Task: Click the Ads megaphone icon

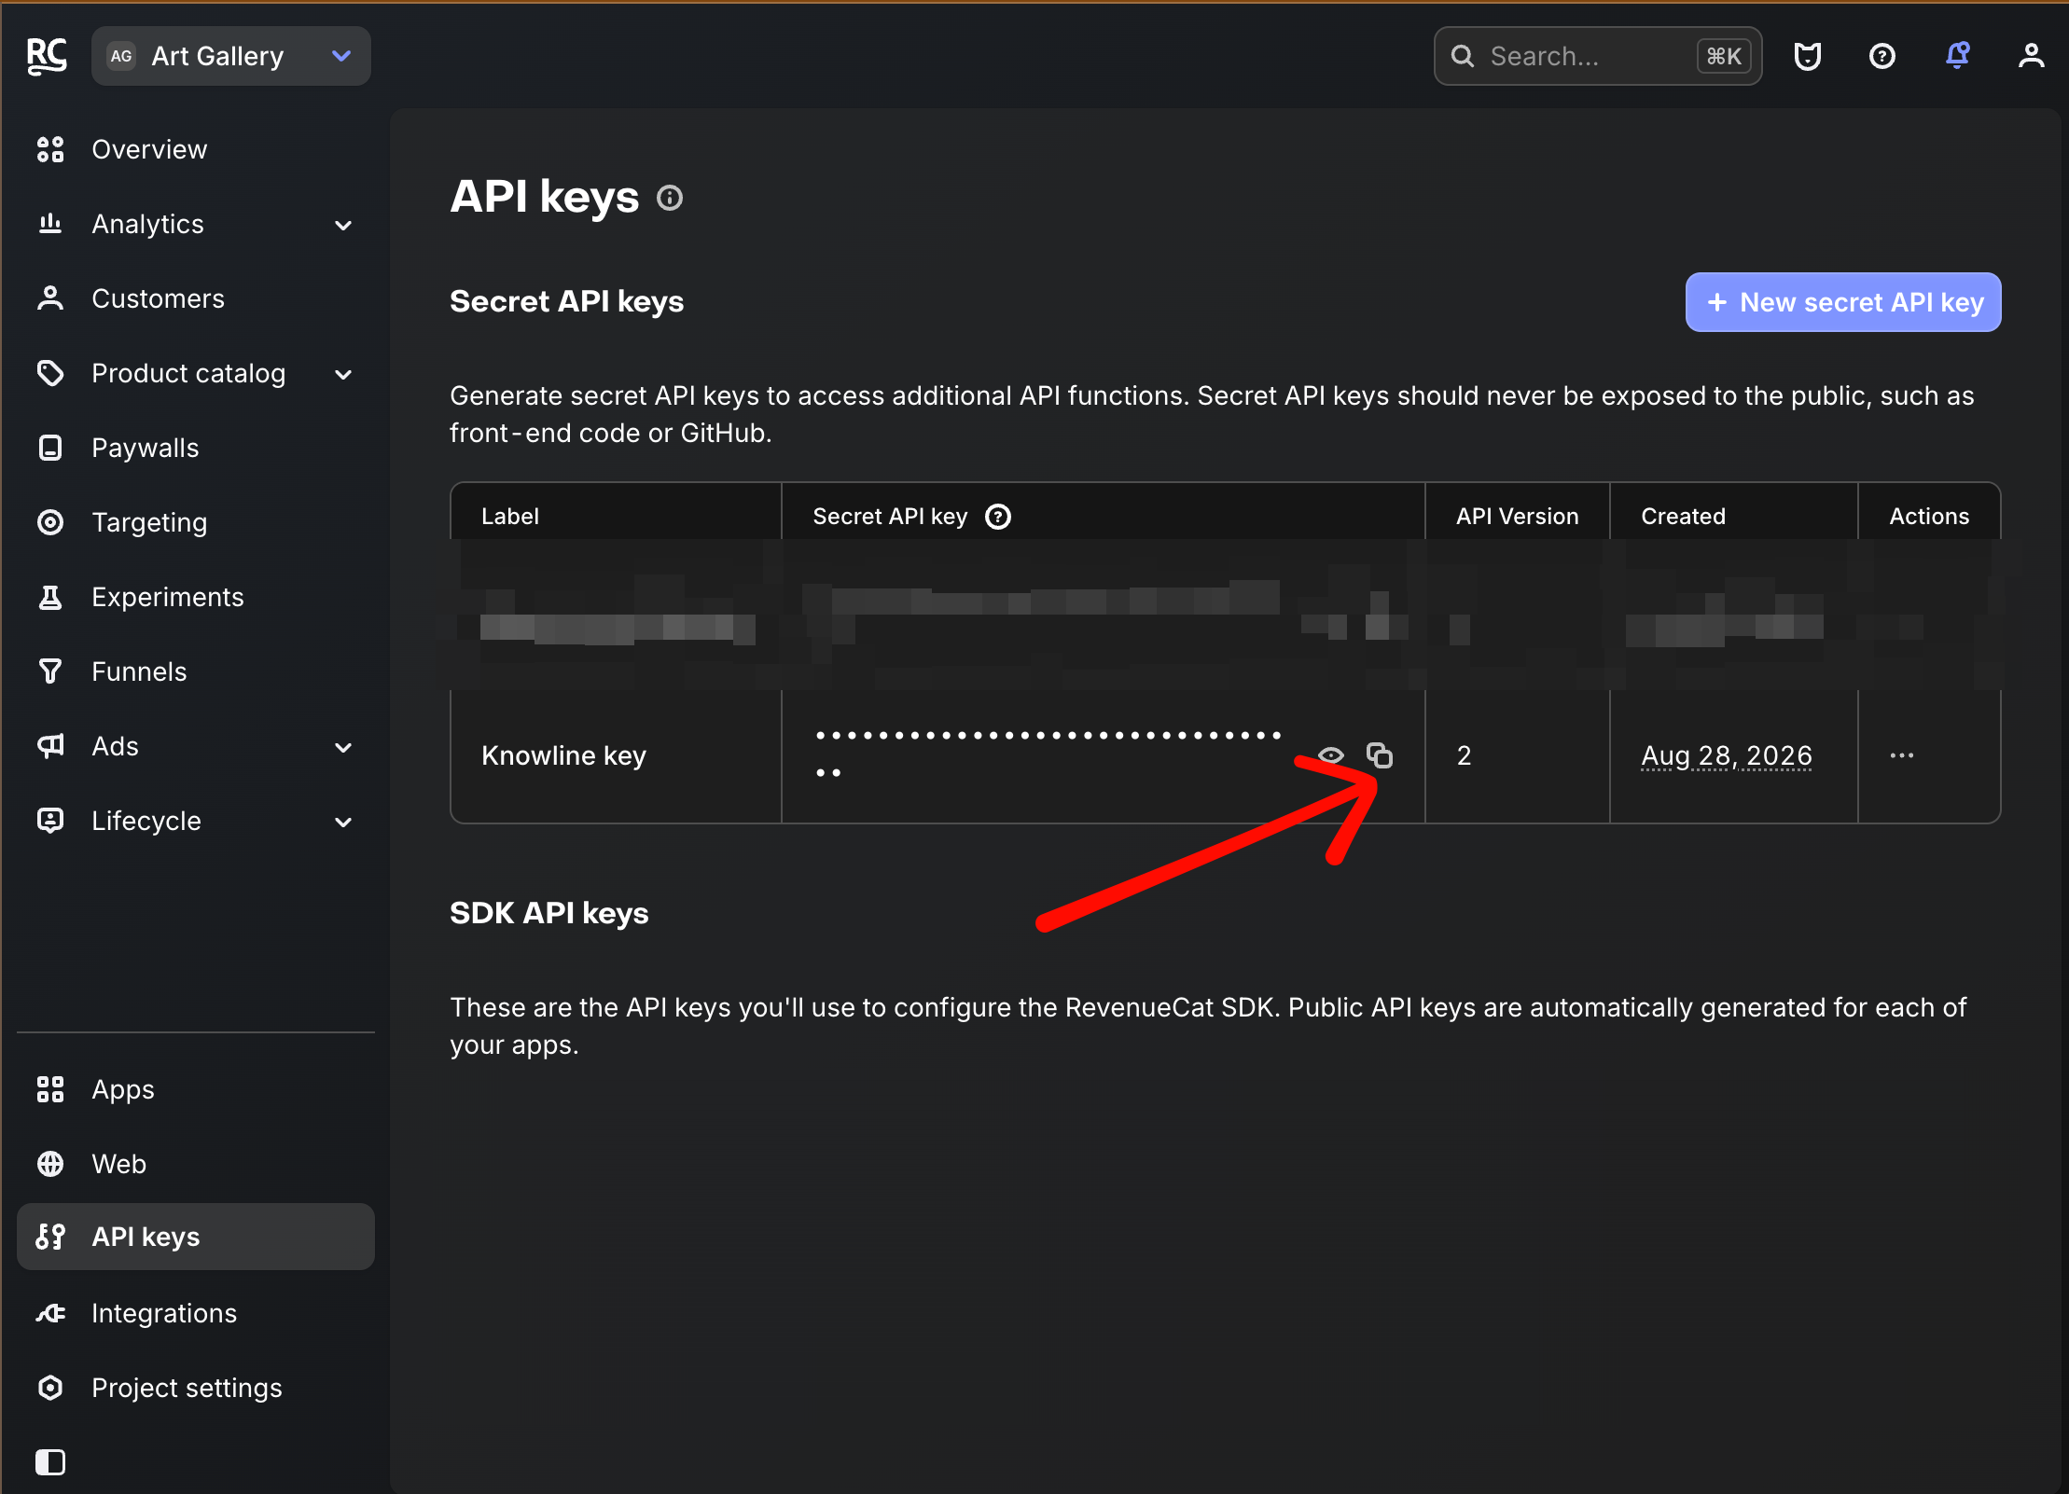Action: pos(50,746)
